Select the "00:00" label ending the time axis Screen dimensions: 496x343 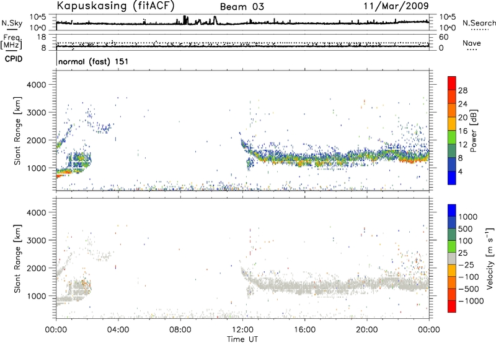click(429, 330)
